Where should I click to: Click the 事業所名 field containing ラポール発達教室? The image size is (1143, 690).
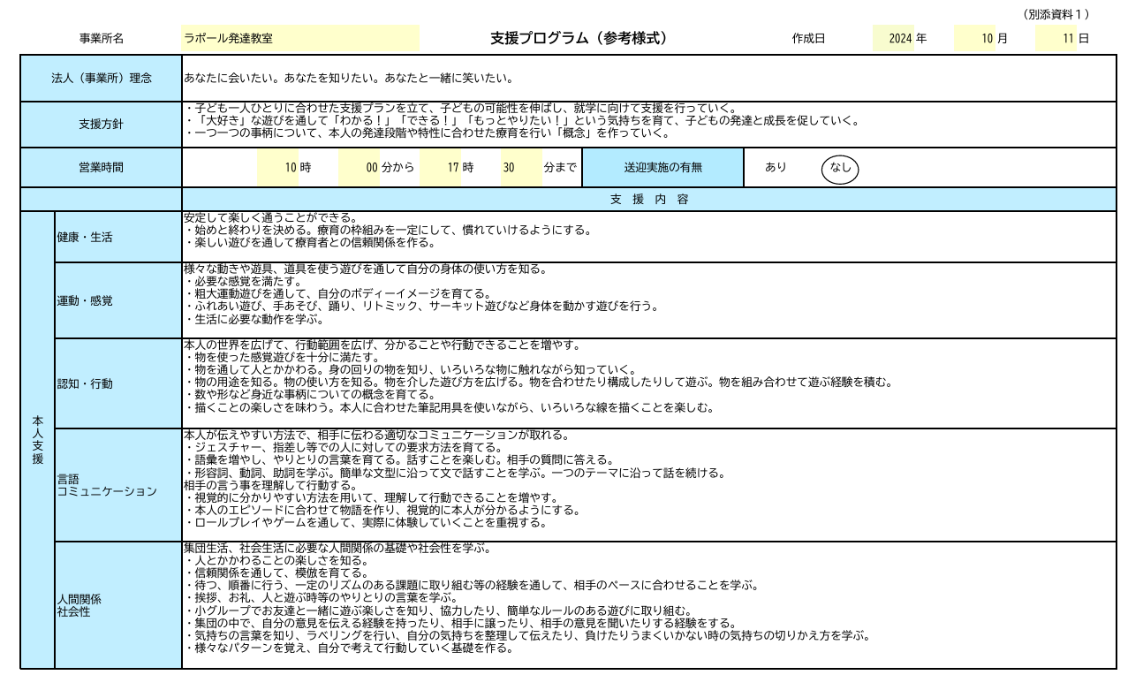point(301,39)
